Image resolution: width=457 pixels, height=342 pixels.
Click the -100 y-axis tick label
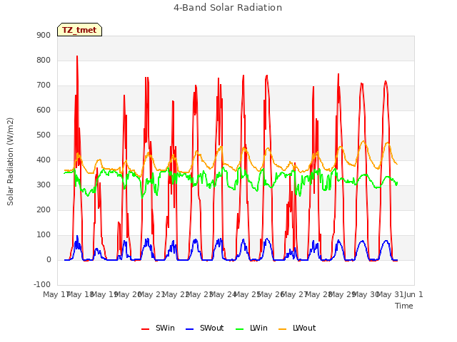click(x=42, y=284)
